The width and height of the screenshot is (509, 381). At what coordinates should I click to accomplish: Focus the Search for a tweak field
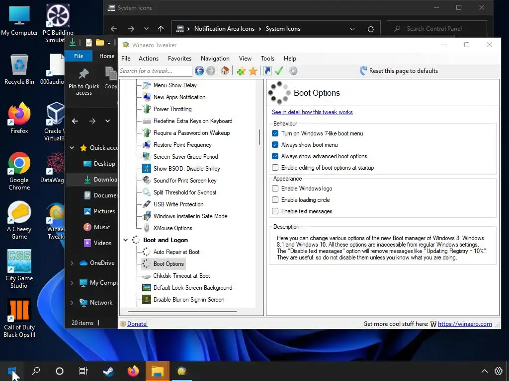point(156,70)
